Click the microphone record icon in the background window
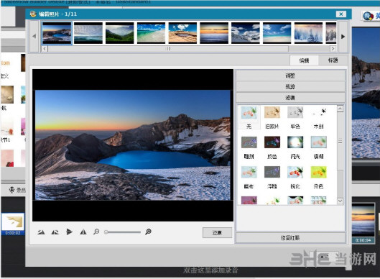This screenshot has height=279, width=380. coord(11,190)
